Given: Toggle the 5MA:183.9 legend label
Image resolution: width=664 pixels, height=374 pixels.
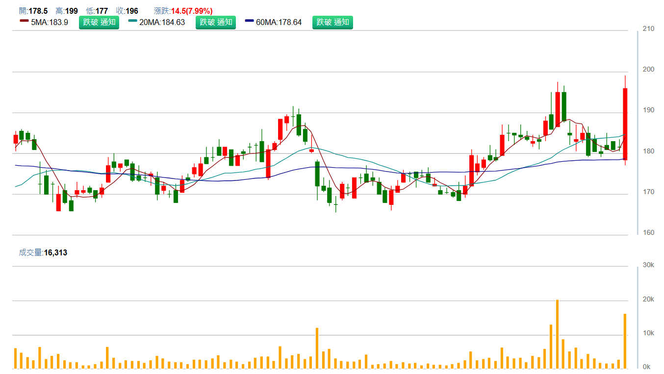Looking at the screenshot, I should coord(50,22).
